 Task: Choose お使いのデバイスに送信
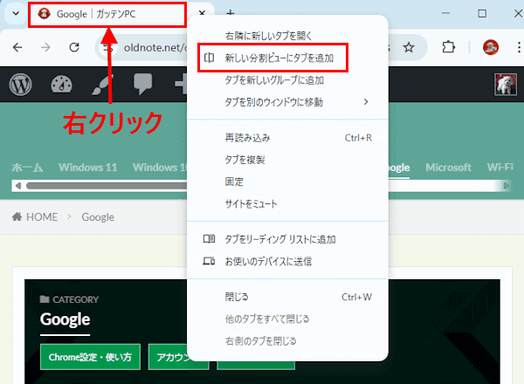[x=287, y=261]
